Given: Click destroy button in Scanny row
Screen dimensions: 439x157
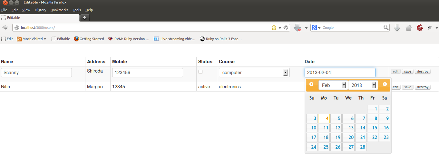Looking at the screenshot, I should [423, 71].
